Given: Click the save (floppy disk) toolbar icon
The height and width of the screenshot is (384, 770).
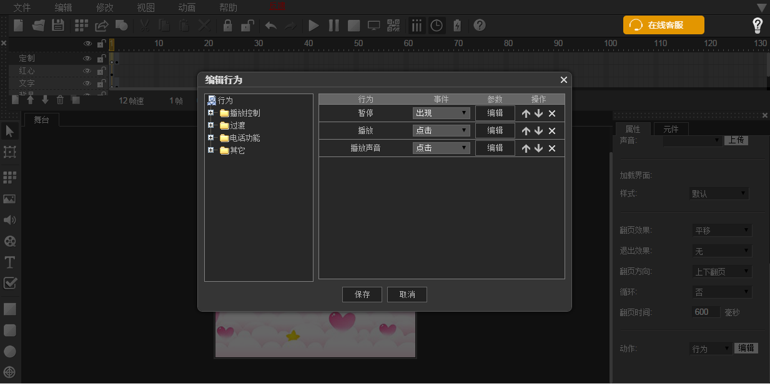Looking at the screenshot, I should (x=58, y=26).
